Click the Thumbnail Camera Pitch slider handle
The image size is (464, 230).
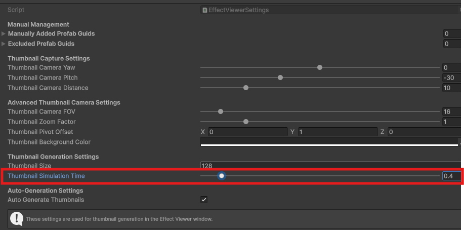(280, 78)
